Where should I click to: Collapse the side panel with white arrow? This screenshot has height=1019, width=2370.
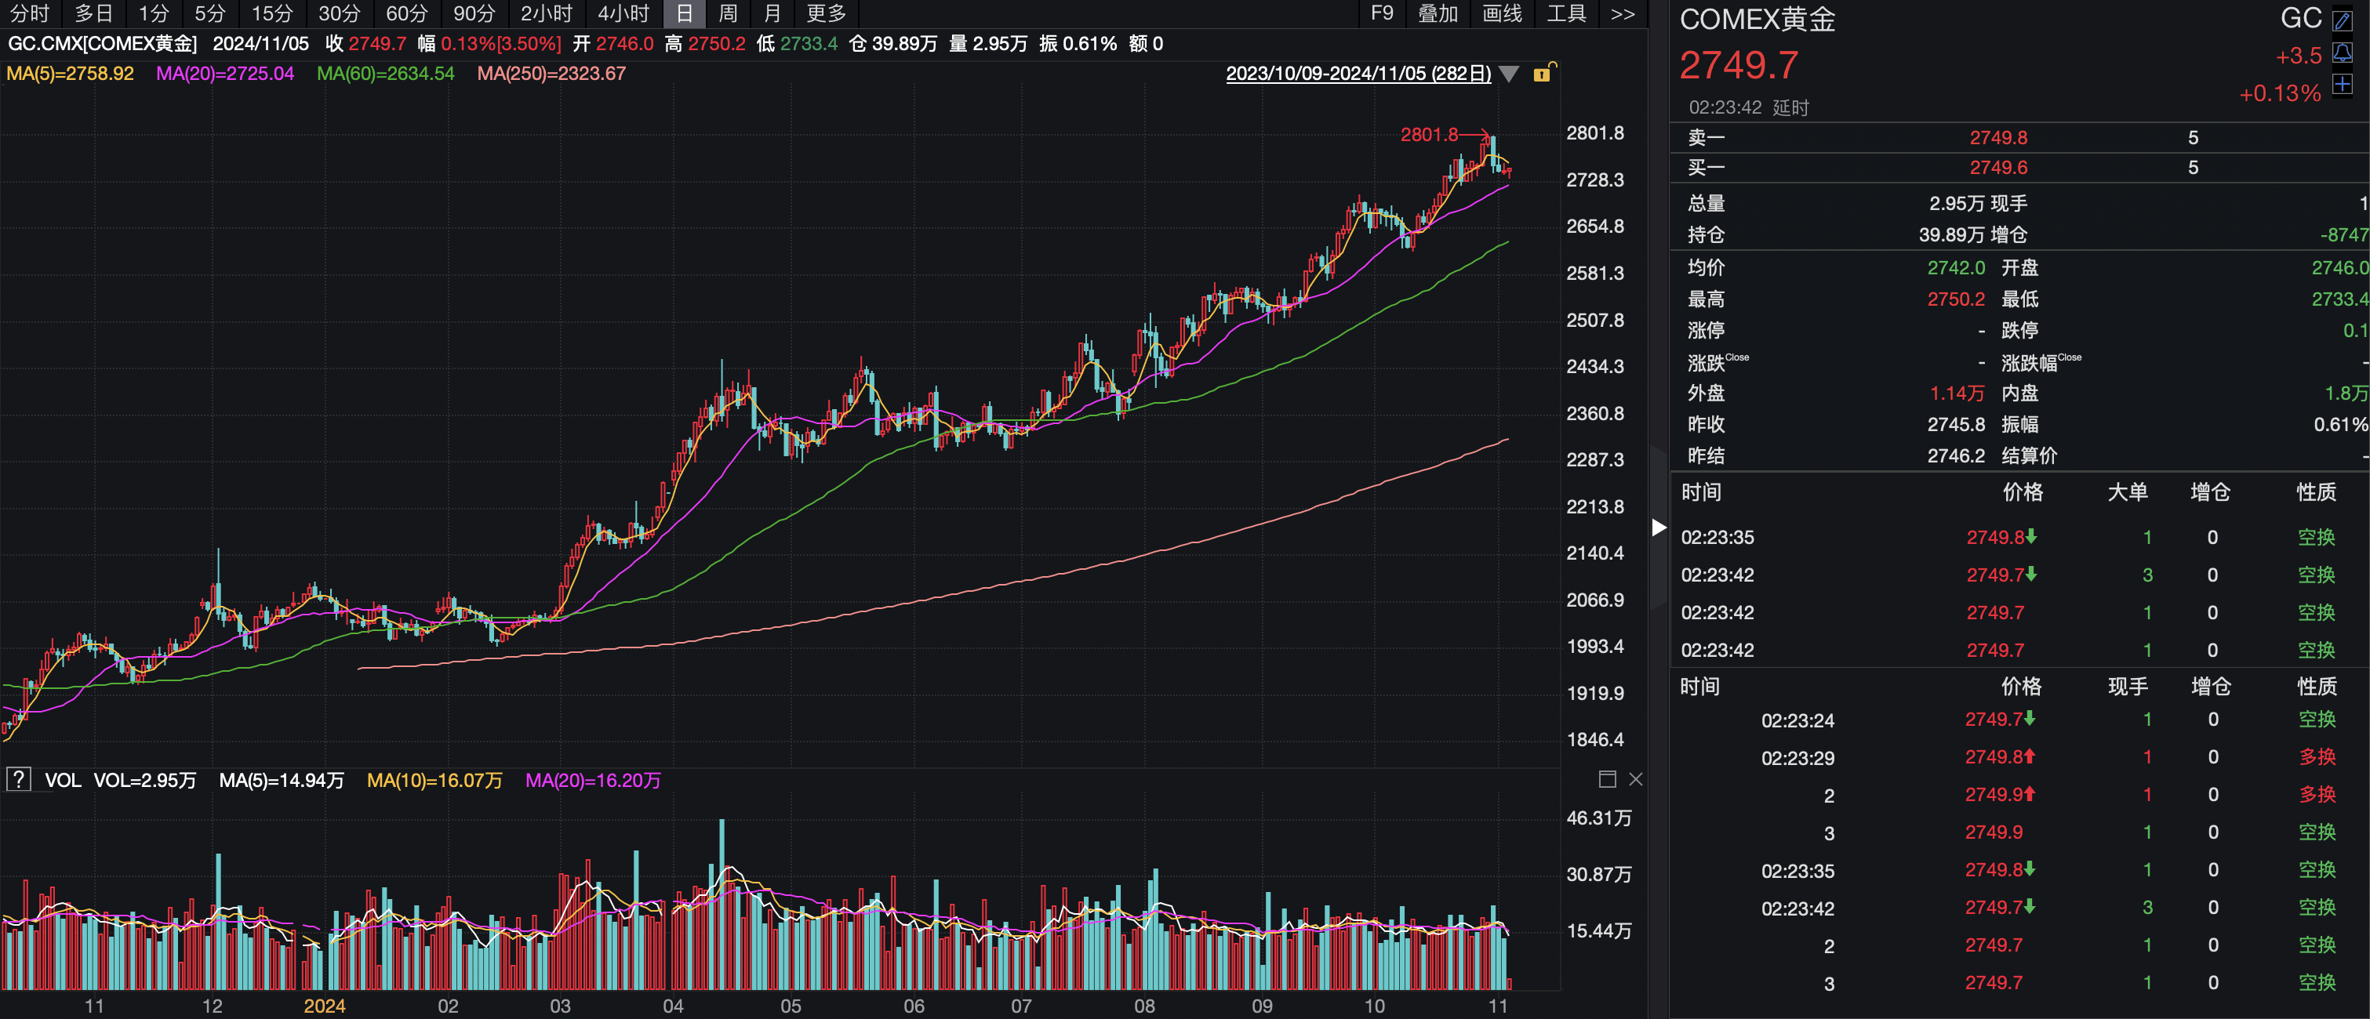pos(1658,528)
